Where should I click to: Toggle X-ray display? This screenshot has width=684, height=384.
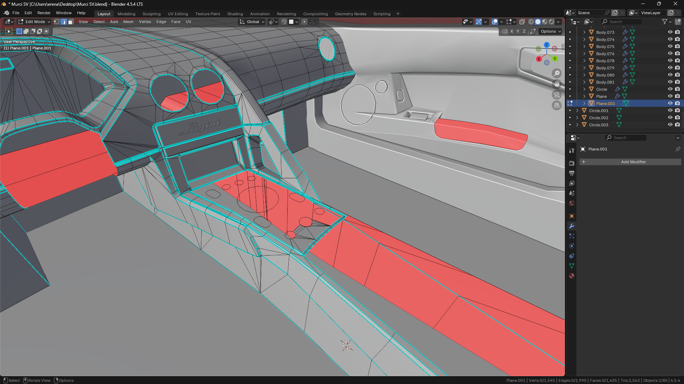[x=522, y=22]
